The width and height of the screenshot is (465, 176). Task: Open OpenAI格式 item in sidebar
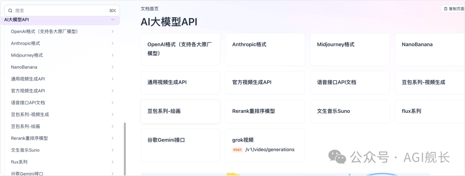tap(44, 31)
